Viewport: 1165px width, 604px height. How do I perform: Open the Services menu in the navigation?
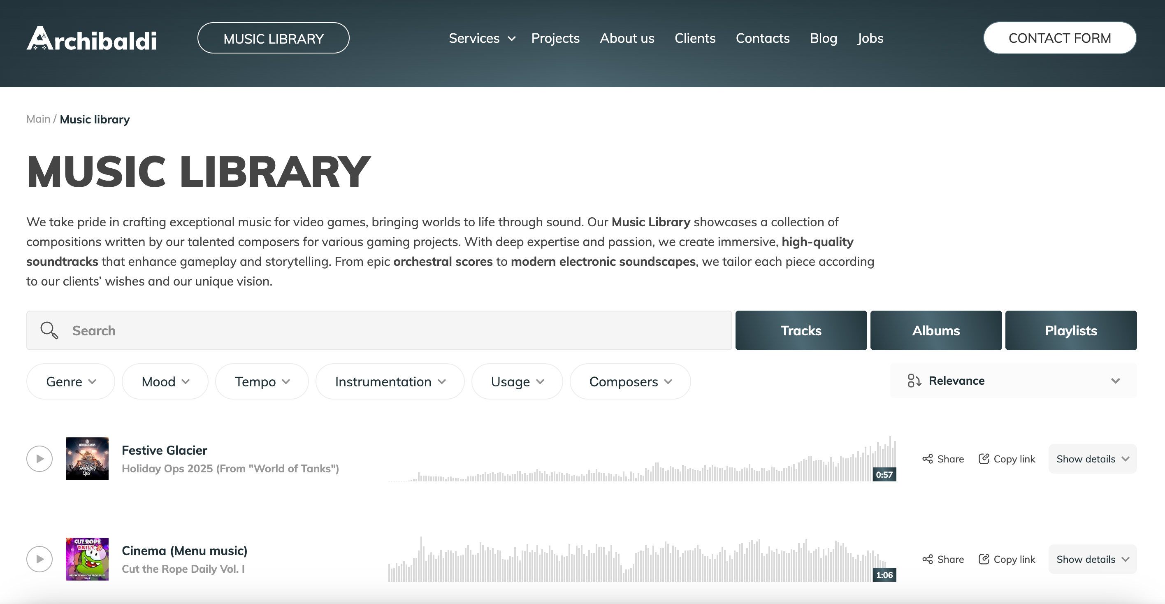coord(482,38)
